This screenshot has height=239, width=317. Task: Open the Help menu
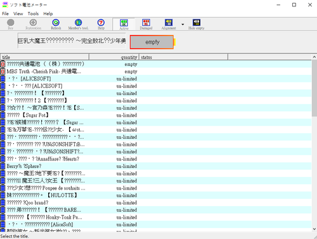(x=48, y=14)
